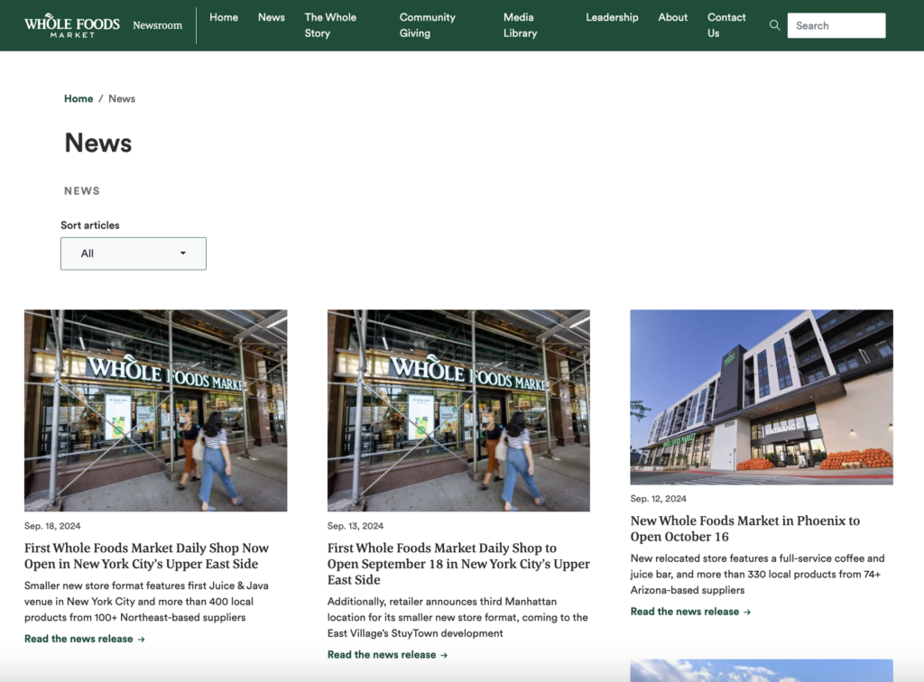This screenshot has height=682, width=924.
Task: Click the search magnifying glass icon
Action: tap(774, 25)
